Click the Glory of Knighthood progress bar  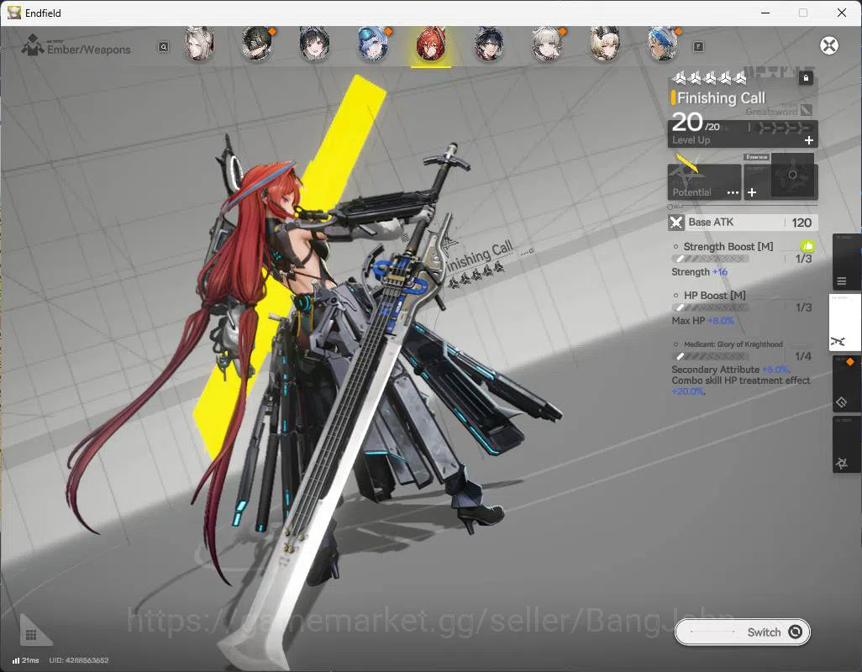coord(710,356)
